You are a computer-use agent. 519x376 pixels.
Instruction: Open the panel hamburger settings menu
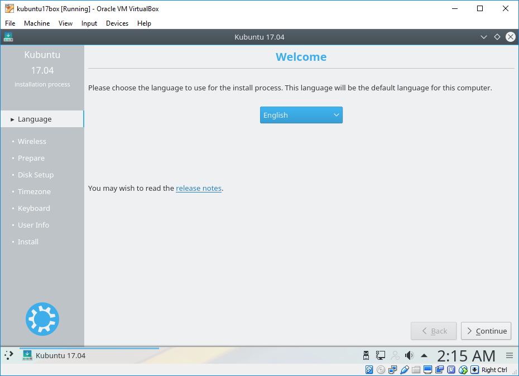[x=510, y=355]
